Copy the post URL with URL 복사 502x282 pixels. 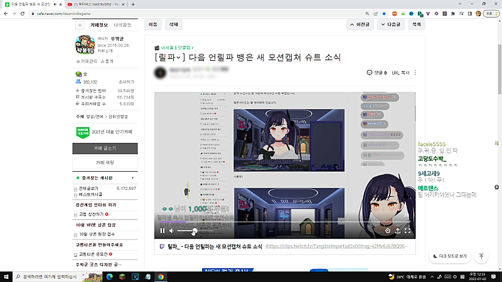pos(400,73)
